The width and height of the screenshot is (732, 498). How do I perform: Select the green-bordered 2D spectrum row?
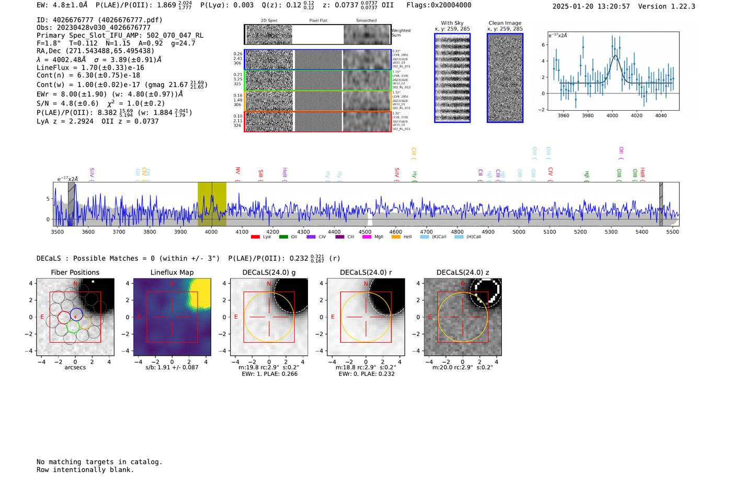318,80
